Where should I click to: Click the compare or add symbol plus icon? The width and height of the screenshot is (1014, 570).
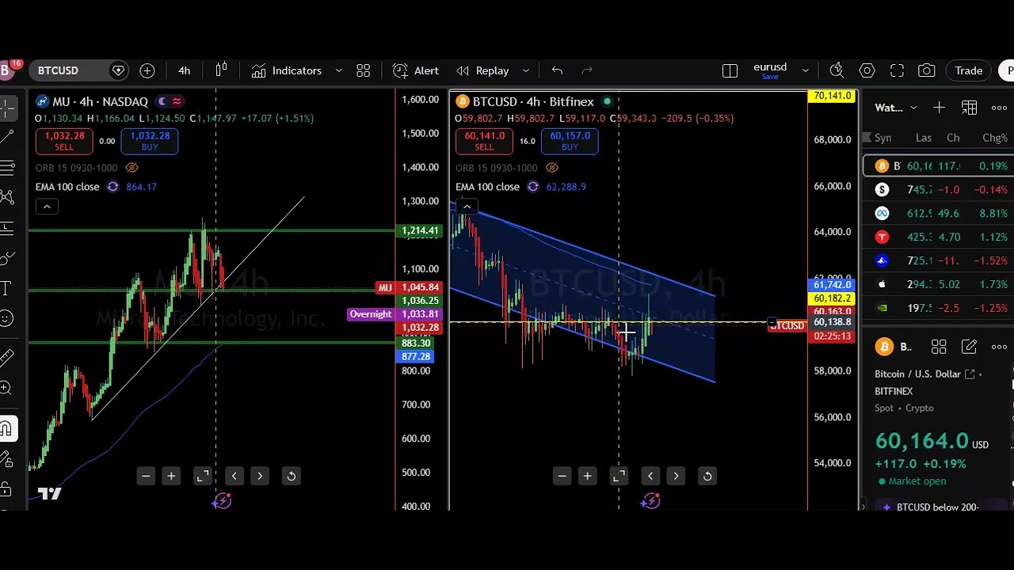pyautogui.click(x=147, y=70)
